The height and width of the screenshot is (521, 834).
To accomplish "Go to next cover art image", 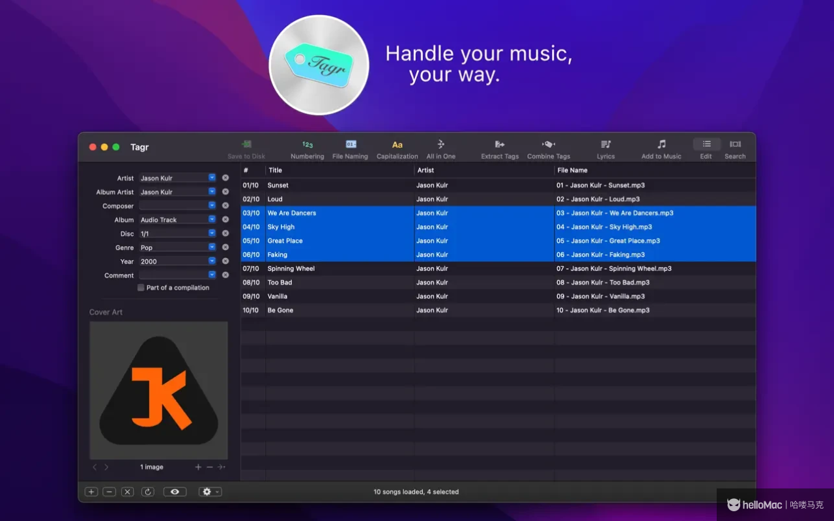I will tap(106, 467).
